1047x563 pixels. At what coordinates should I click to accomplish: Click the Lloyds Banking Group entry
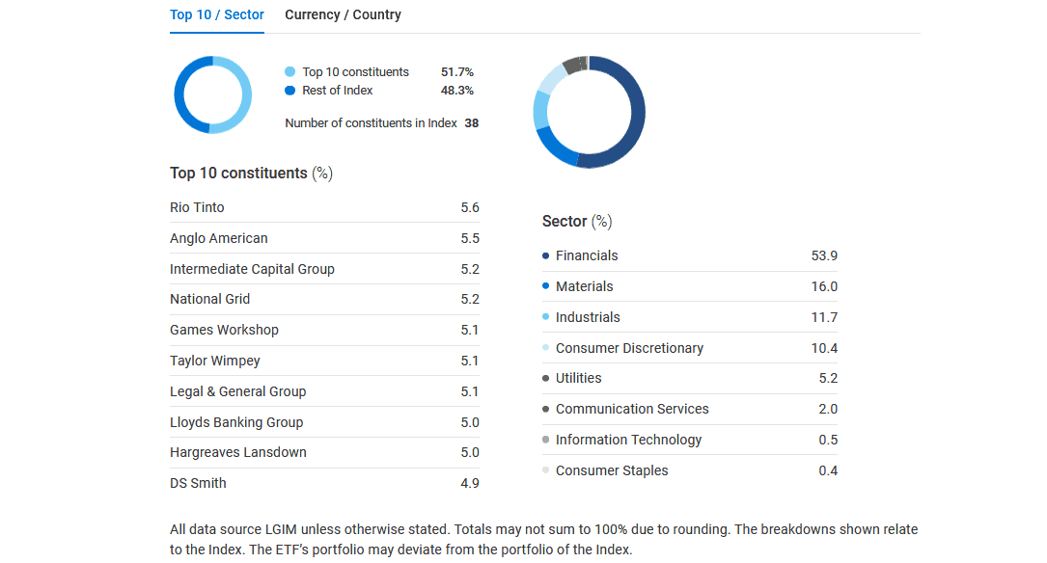(x=236, y=422)
